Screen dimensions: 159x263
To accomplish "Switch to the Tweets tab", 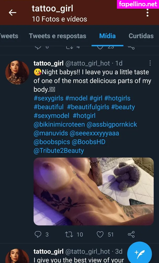I will [9, 36].
